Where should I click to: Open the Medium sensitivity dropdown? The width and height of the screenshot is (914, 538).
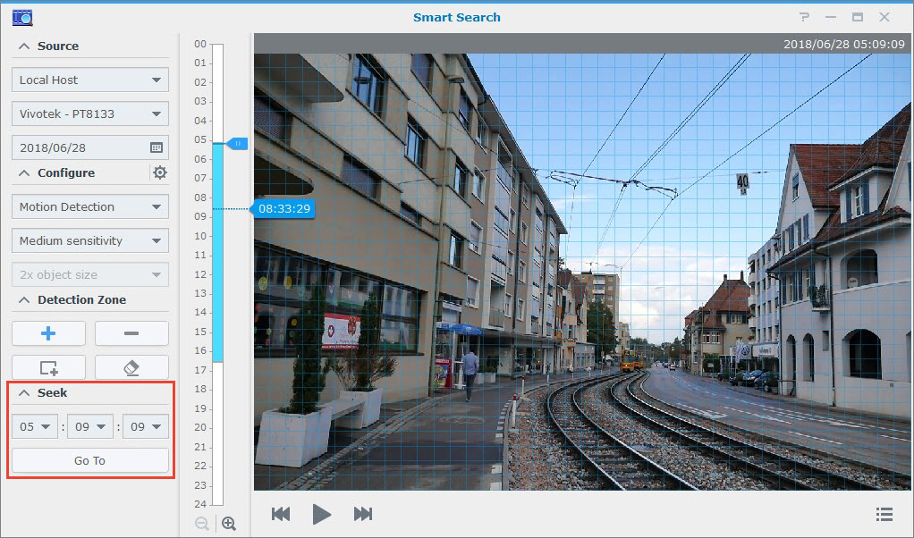click(89, 240)
